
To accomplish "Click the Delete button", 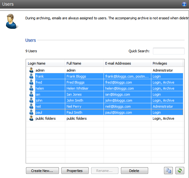I will point(135,171).
